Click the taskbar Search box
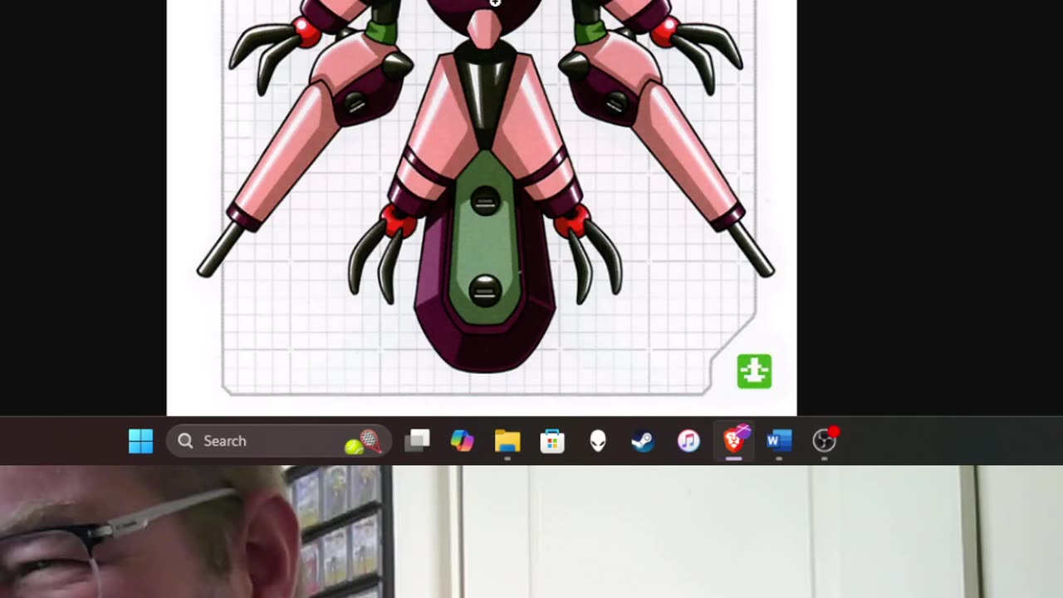Image resolution: width=1063 pixels, height=598 pixels. point(280,441)
